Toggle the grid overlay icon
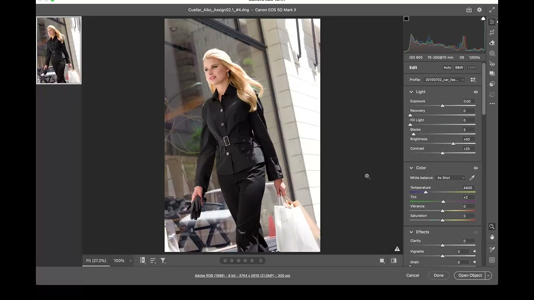This screenshot has height=300, width=534. pyautogui.click(x=492, y=260)
